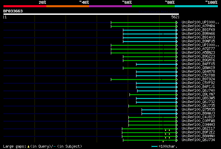
Task: Click the query end position 562
Action: pos(174,17)
